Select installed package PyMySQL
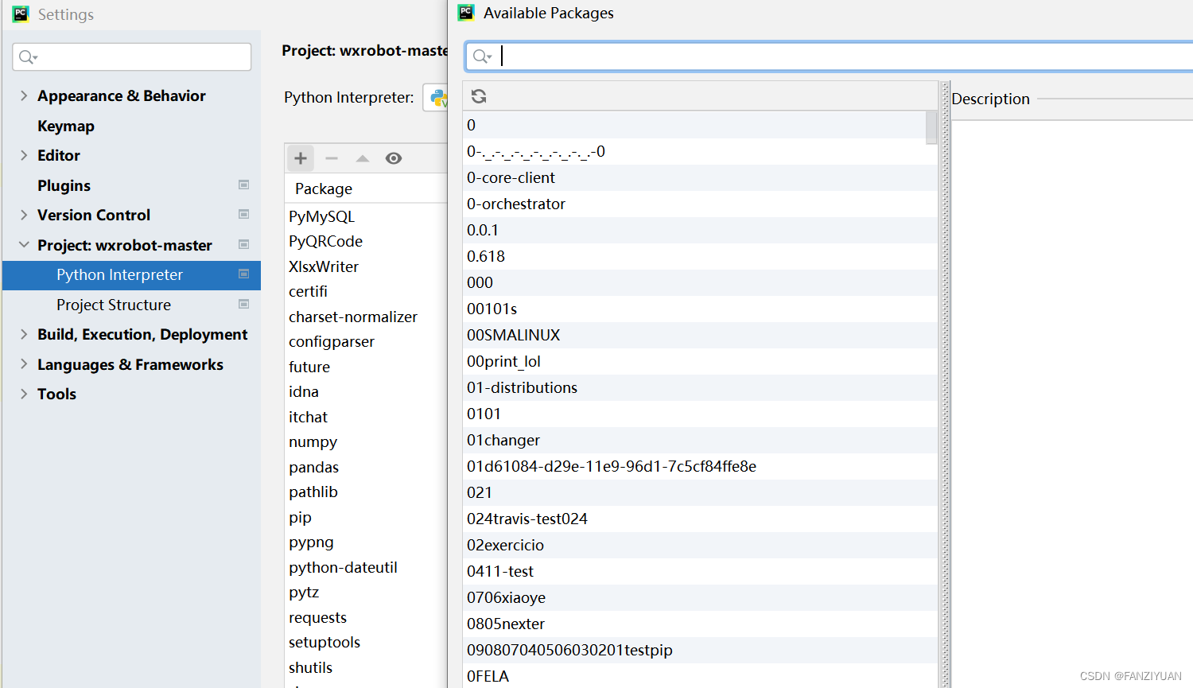1193x688 pixels. pyautogui.click(x=321, y=216)
